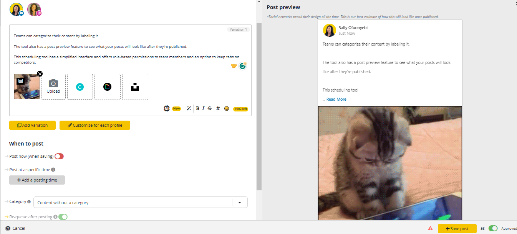The height and width of the screenshot is (234, 517).
Task: Save the post
Action: [x=457, y=229]
